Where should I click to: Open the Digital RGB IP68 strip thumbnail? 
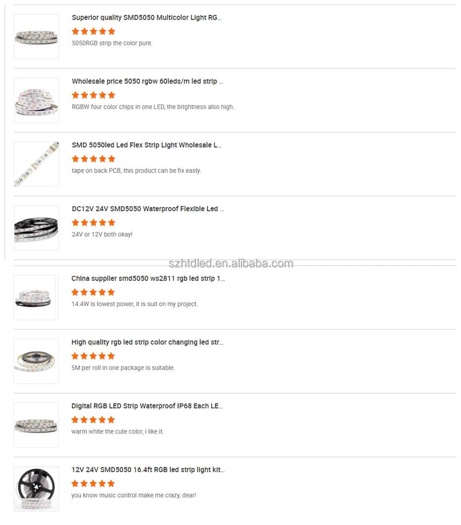coord(36,424)
